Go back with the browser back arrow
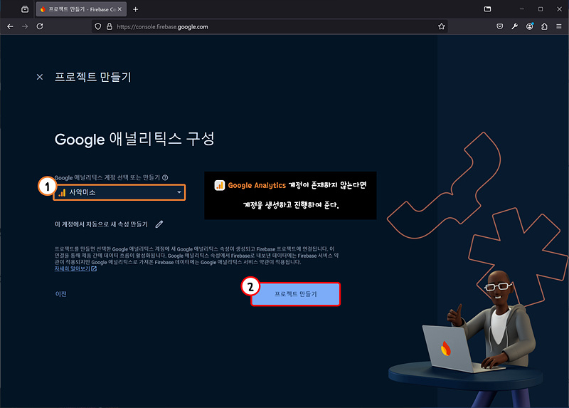Image resolution: width=569 pixels, height=408 pixels. (x=10, y=26)
